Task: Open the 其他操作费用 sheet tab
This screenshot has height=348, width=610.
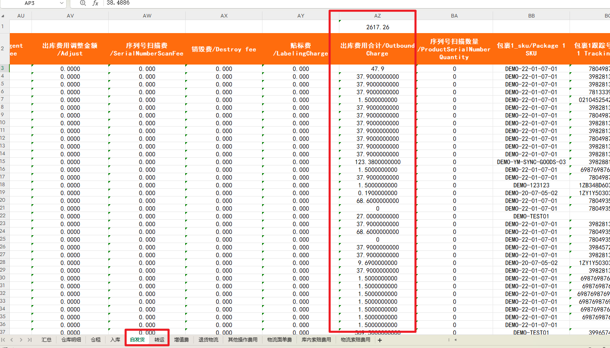Action: 243,340
